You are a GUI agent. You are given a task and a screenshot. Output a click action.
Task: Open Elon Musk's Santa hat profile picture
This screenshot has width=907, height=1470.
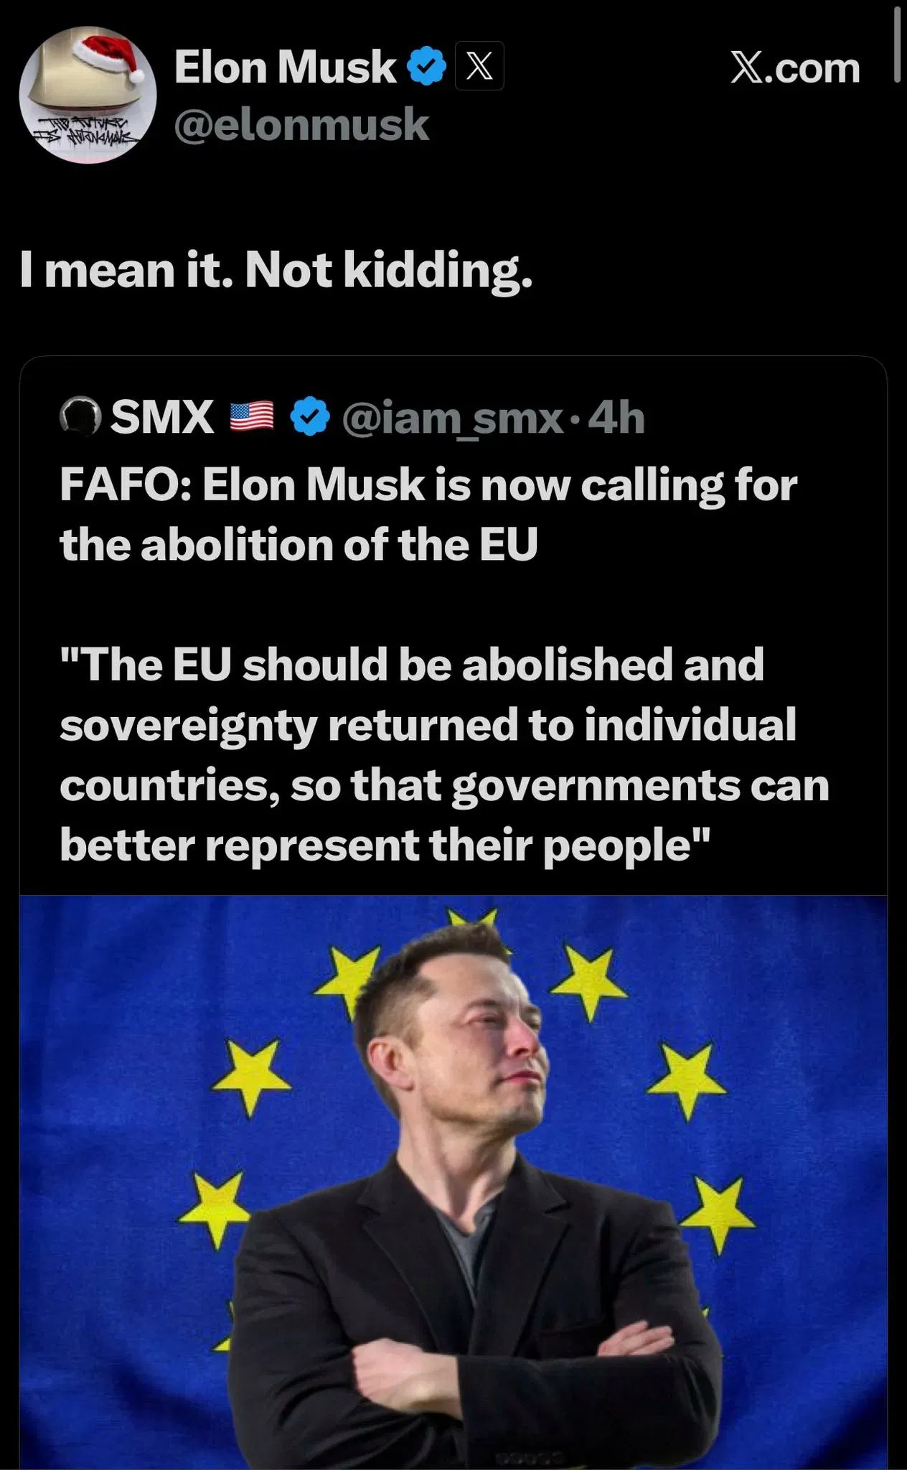88,95
